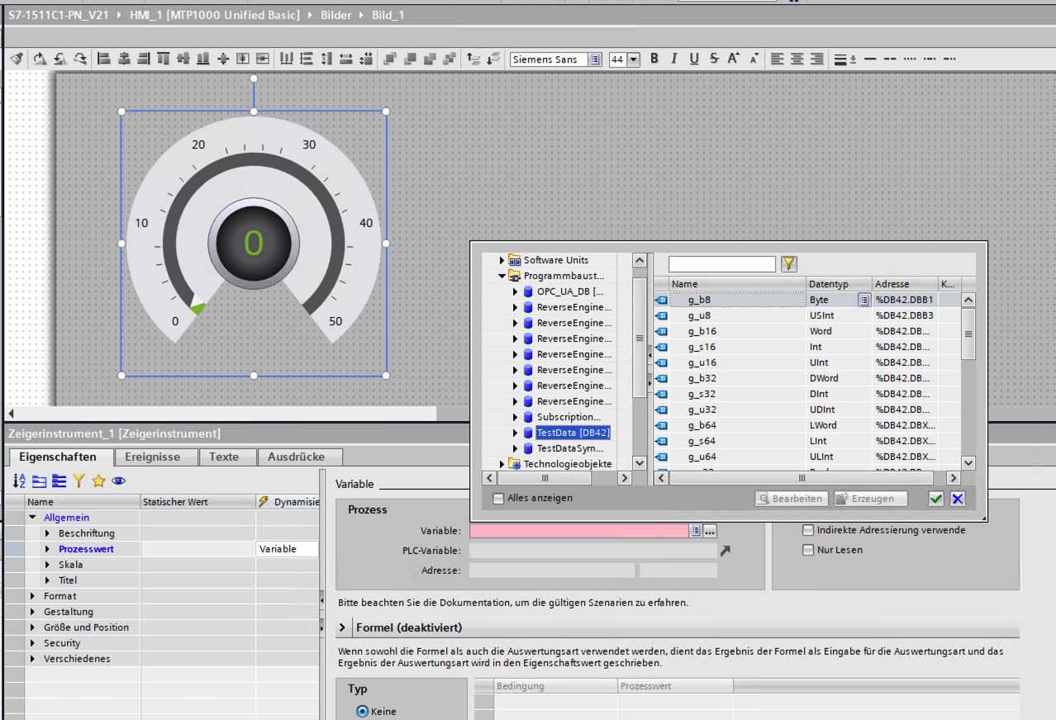Viewport: 1056px width, 720px height.
Task: Confirm selection with green checkmark button
Action: [x=935, y=499]
